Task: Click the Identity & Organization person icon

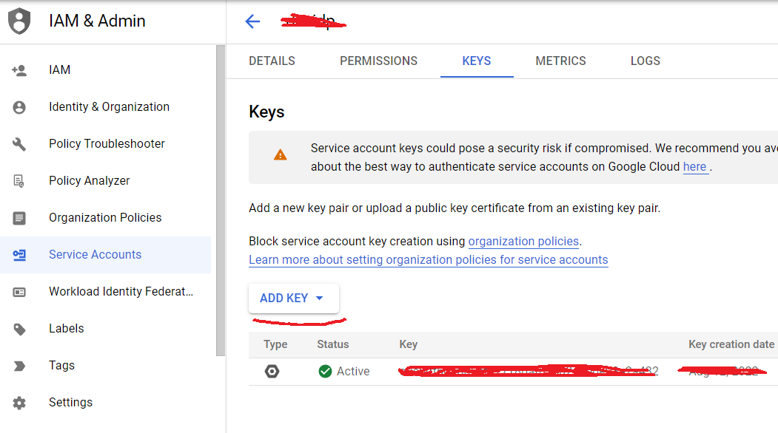Action: click(x=19, y=107)
